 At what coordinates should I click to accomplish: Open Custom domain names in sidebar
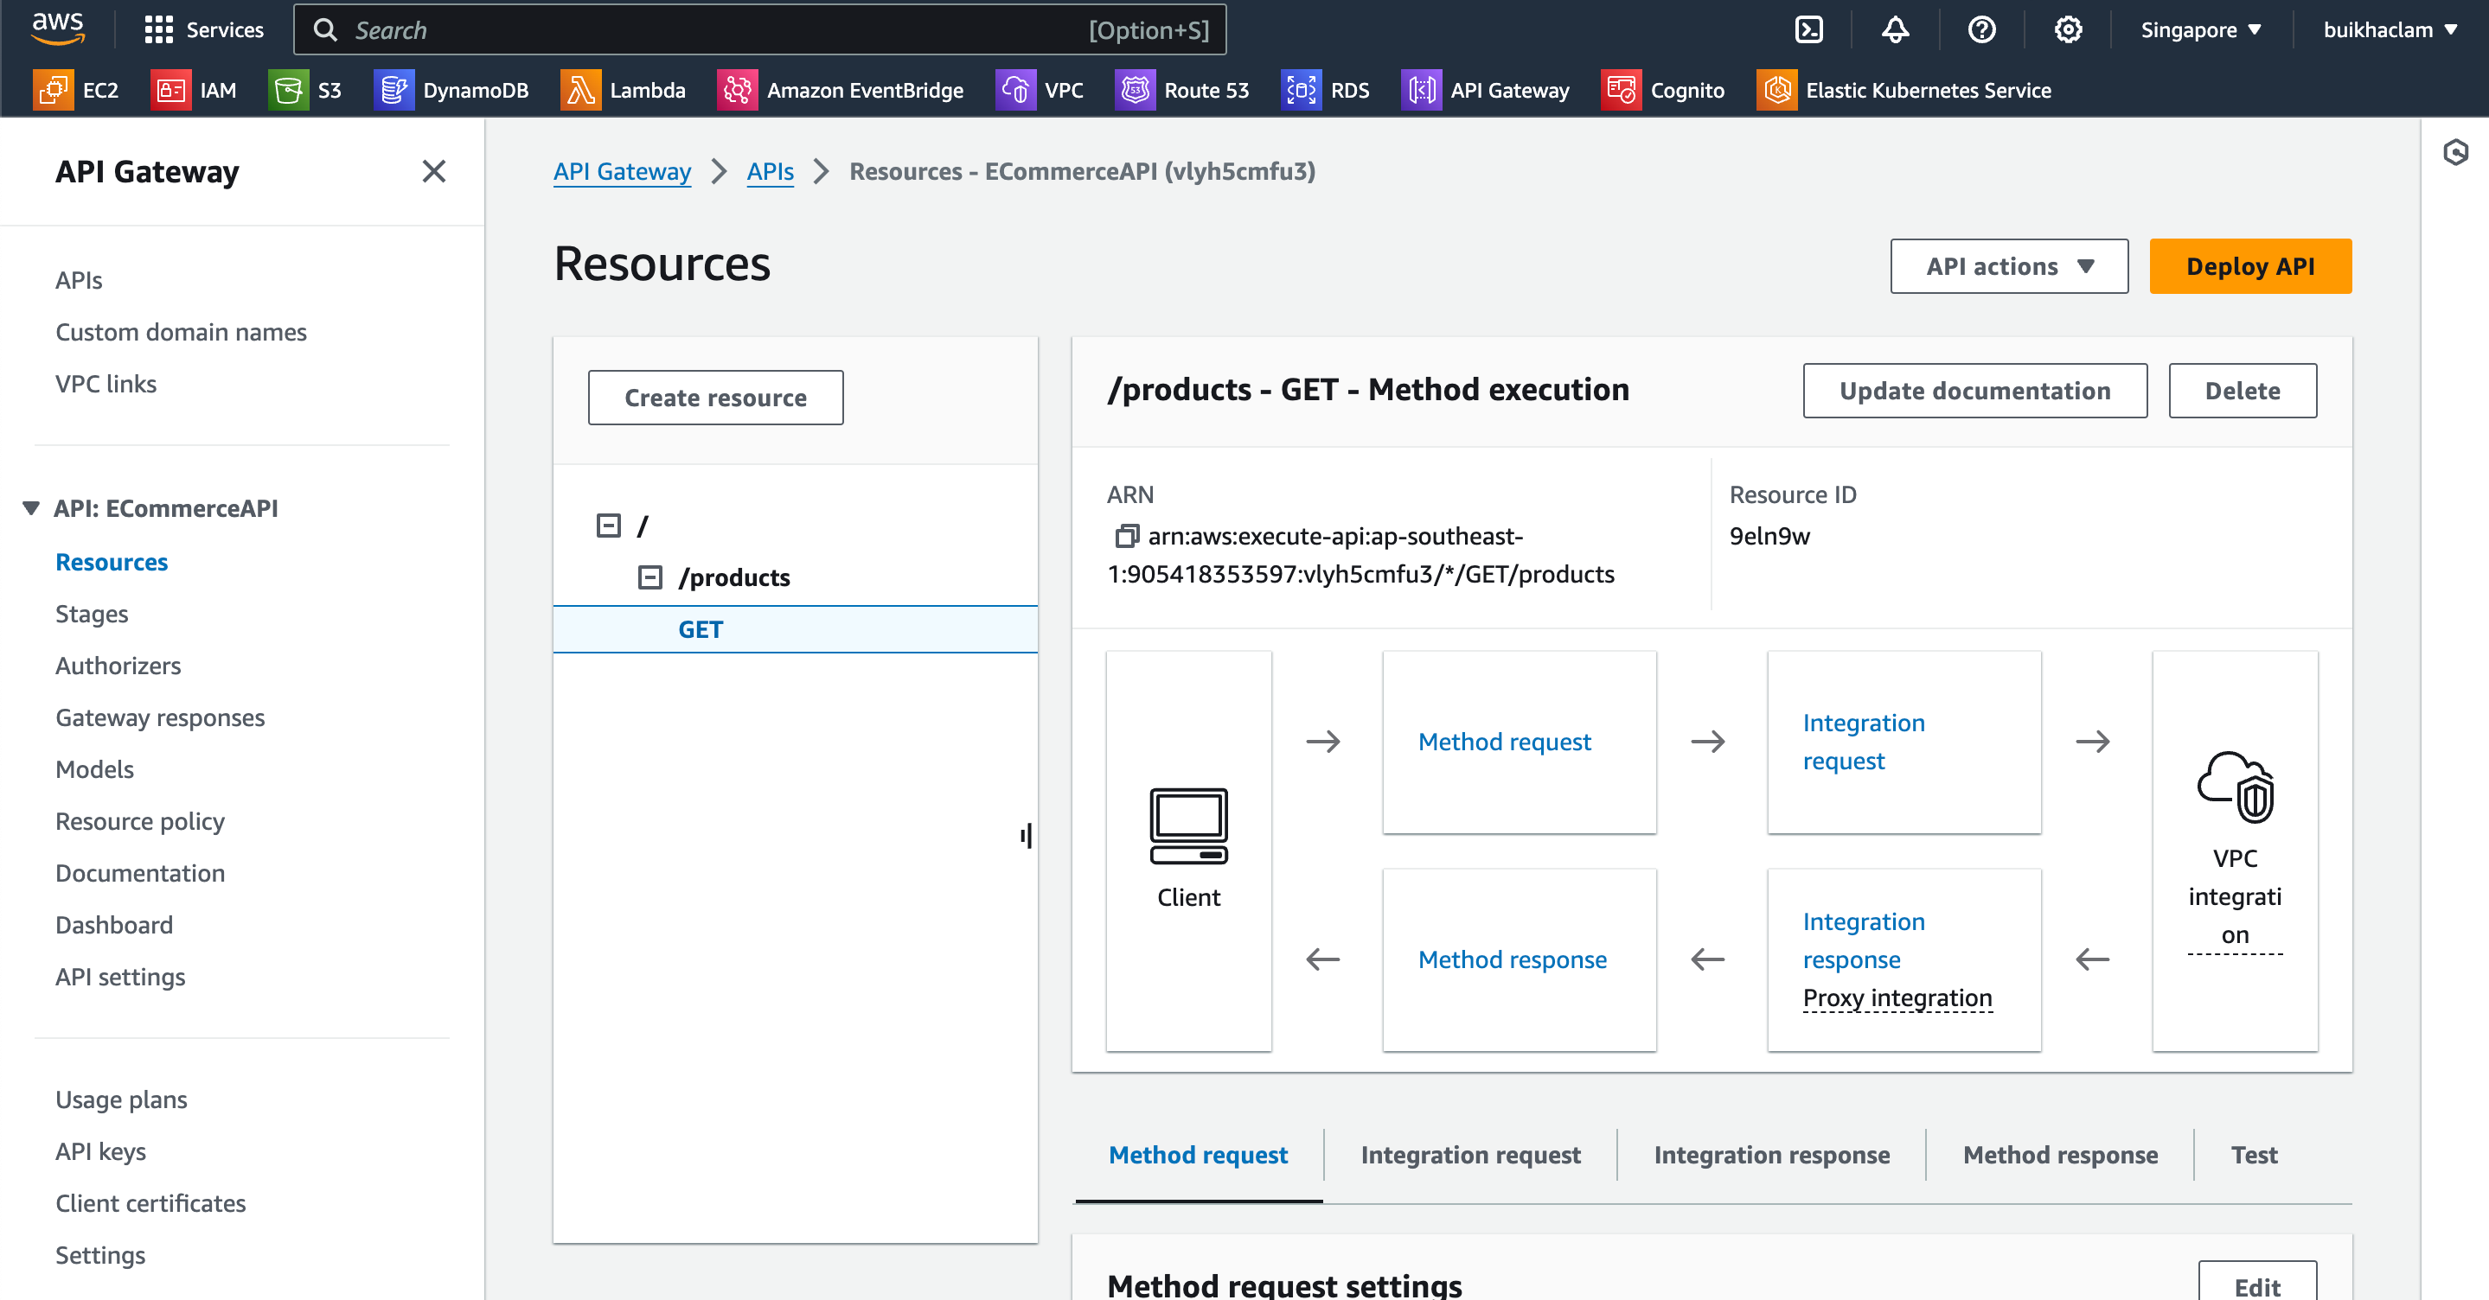point(181,332)
